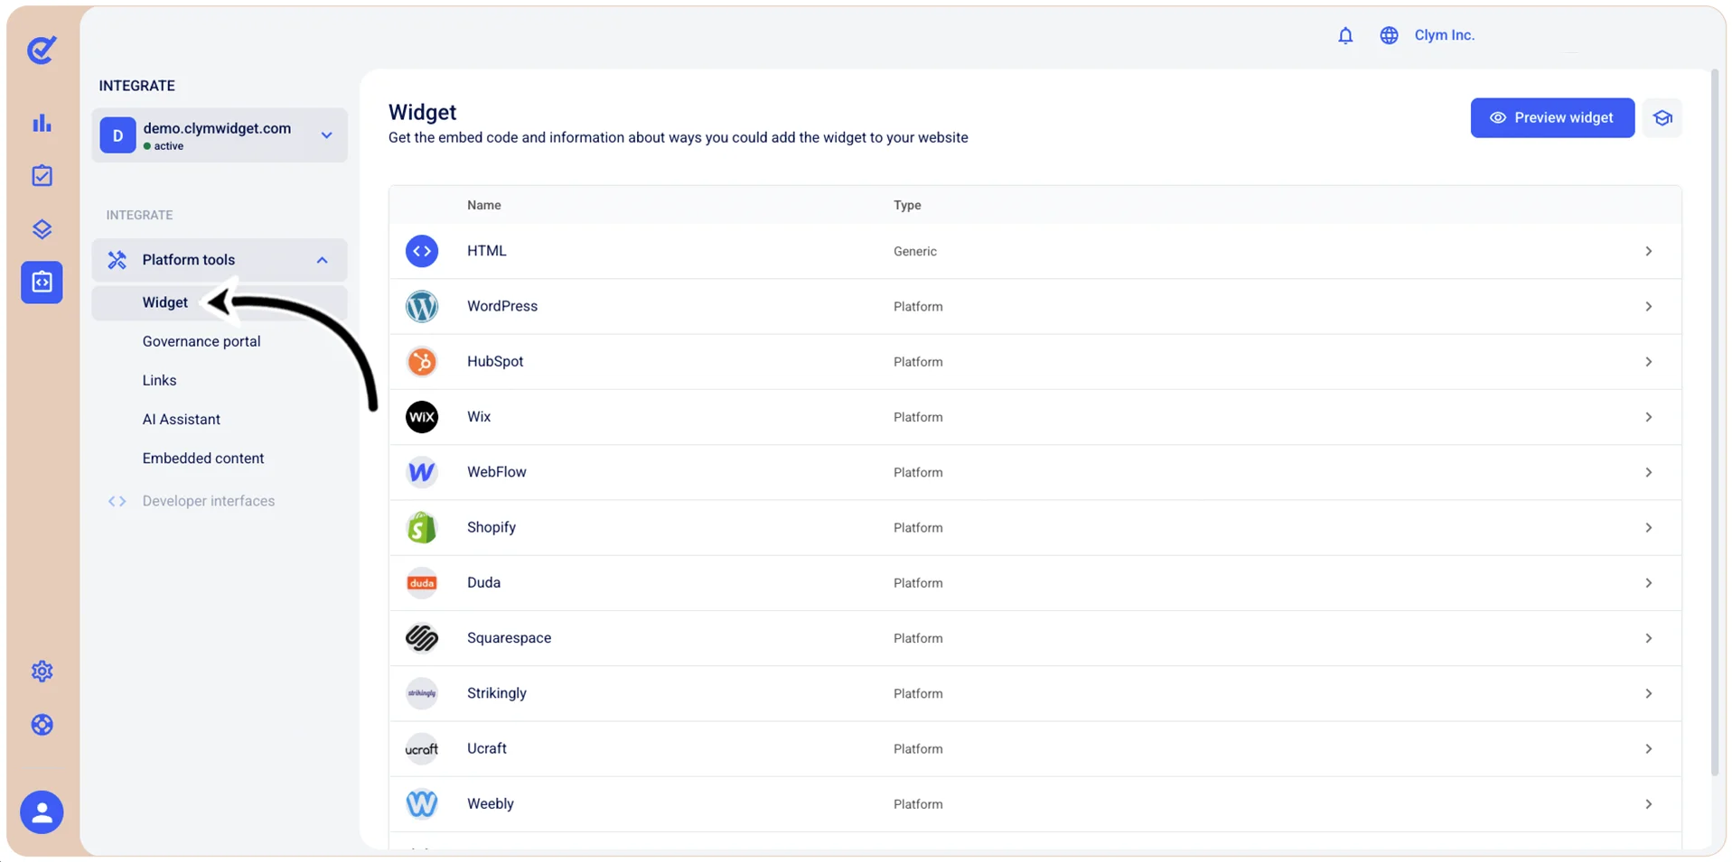This screenshot has width=1732, height=862.
Task: Click the Preview widget button
Action: [x=1552, y=118]
